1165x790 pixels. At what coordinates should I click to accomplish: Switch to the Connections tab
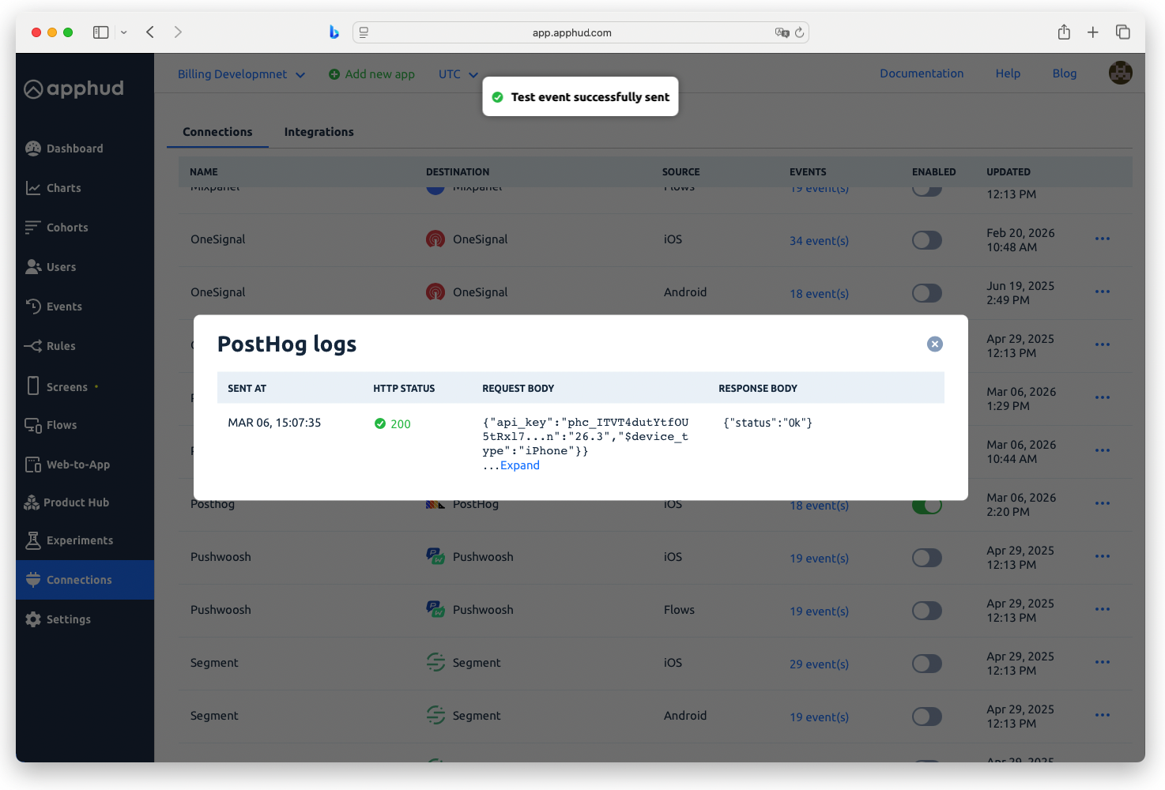click(217, 132)
